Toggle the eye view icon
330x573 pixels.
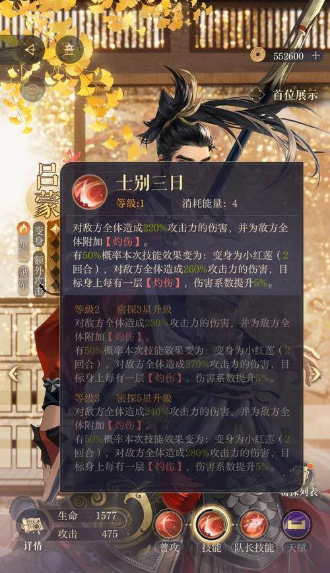(32, 89)
